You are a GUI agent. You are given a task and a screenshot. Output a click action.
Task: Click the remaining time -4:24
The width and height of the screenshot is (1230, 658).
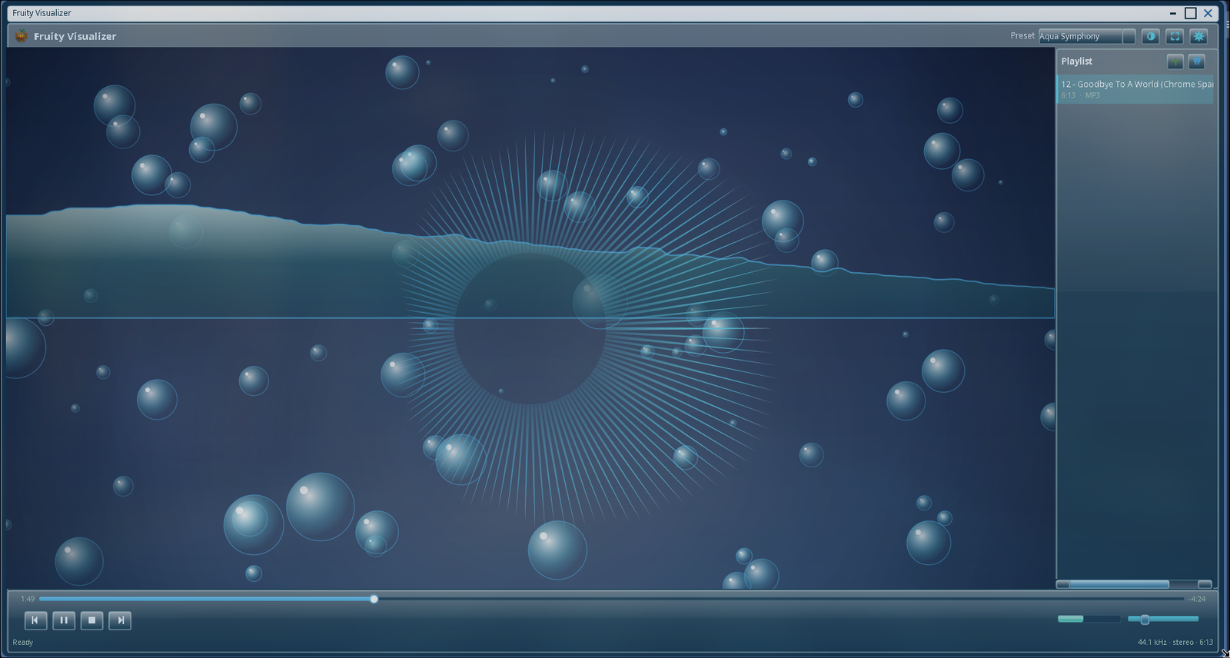(x=1197, y=599)
